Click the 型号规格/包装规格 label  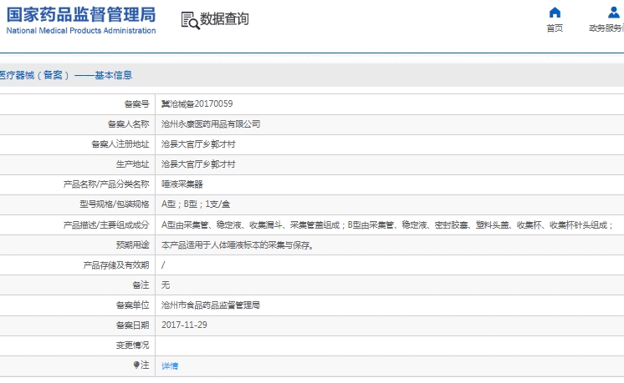[x=115, y=204]
